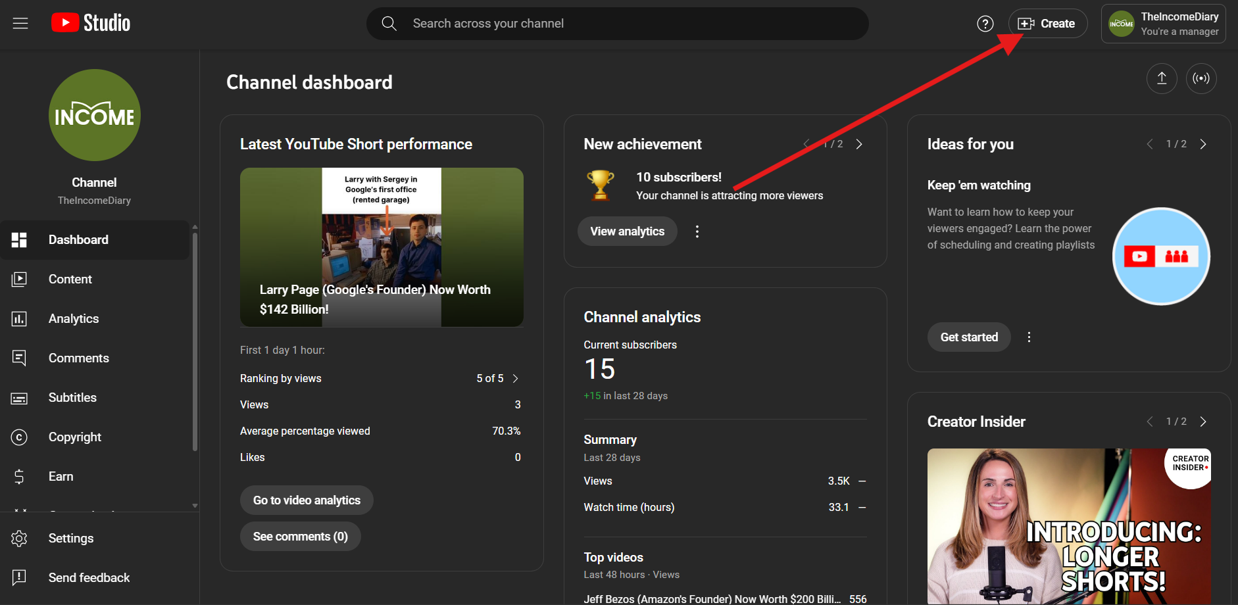Click the sidebar scrollbar thumb
Screen dimensions: 1238x605
(195, 342)
